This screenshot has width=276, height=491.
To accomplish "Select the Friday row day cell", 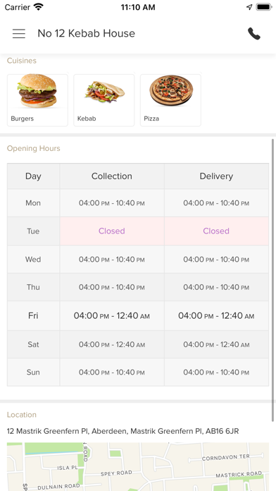I will tap(34, 315).
